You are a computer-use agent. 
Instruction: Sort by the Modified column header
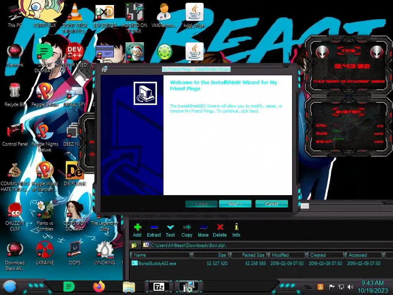point(287,255)
